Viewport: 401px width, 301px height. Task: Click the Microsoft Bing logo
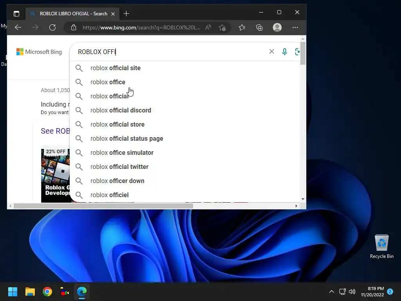point(39,52)
